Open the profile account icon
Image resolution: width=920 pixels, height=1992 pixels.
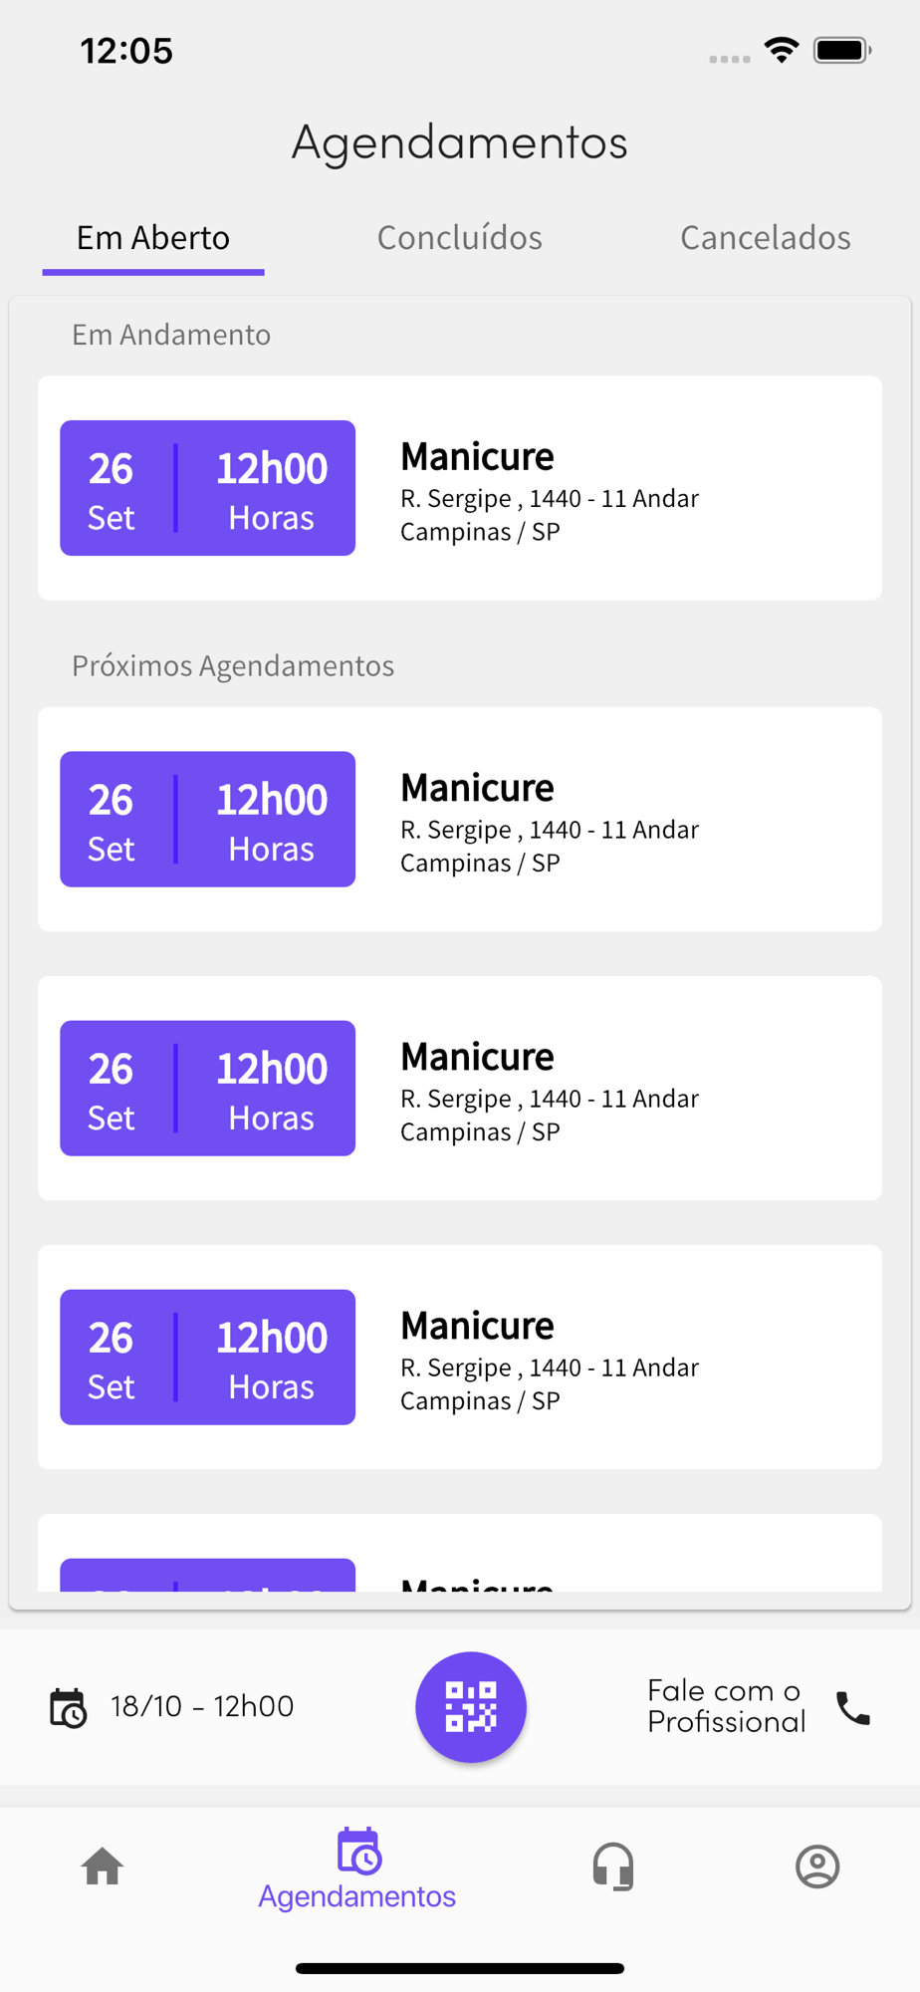click(x=817, y=1866)
